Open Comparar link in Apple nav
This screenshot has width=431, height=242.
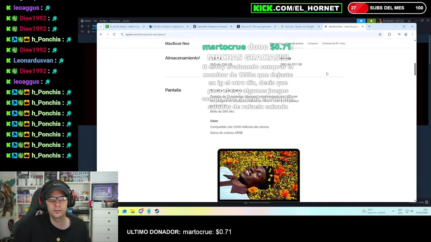pyautogui.click(x=312, y=43)
